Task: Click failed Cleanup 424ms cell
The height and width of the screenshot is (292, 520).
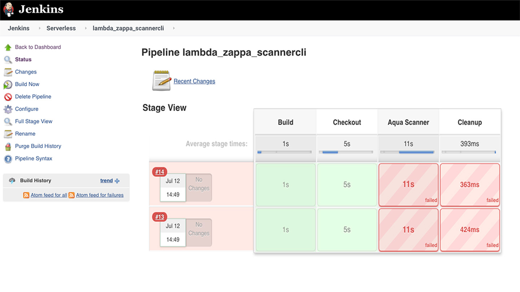Action: point(470,230)
